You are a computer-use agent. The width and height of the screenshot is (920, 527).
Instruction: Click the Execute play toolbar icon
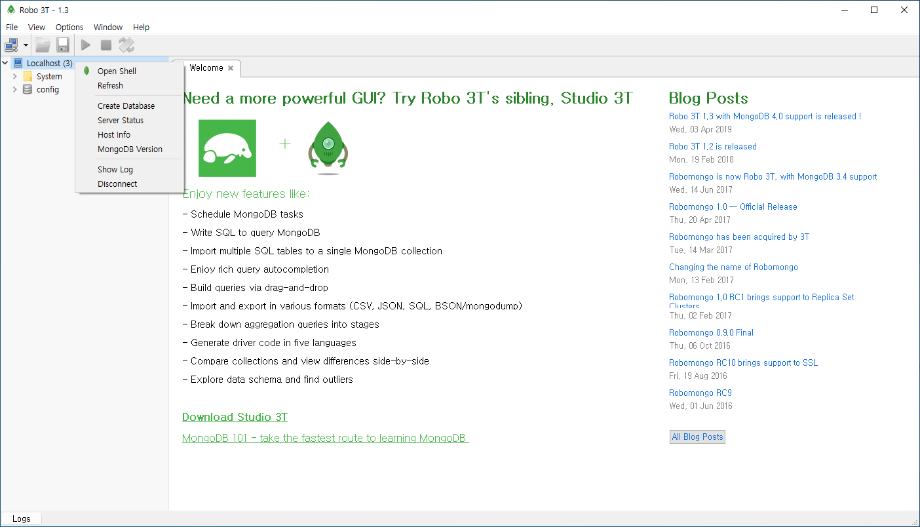click(86, 45)
